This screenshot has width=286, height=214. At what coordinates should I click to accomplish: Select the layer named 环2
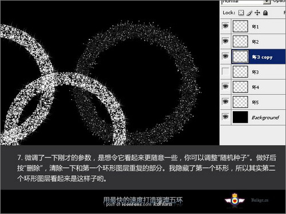pyautogui.click(x=255, y=42)
